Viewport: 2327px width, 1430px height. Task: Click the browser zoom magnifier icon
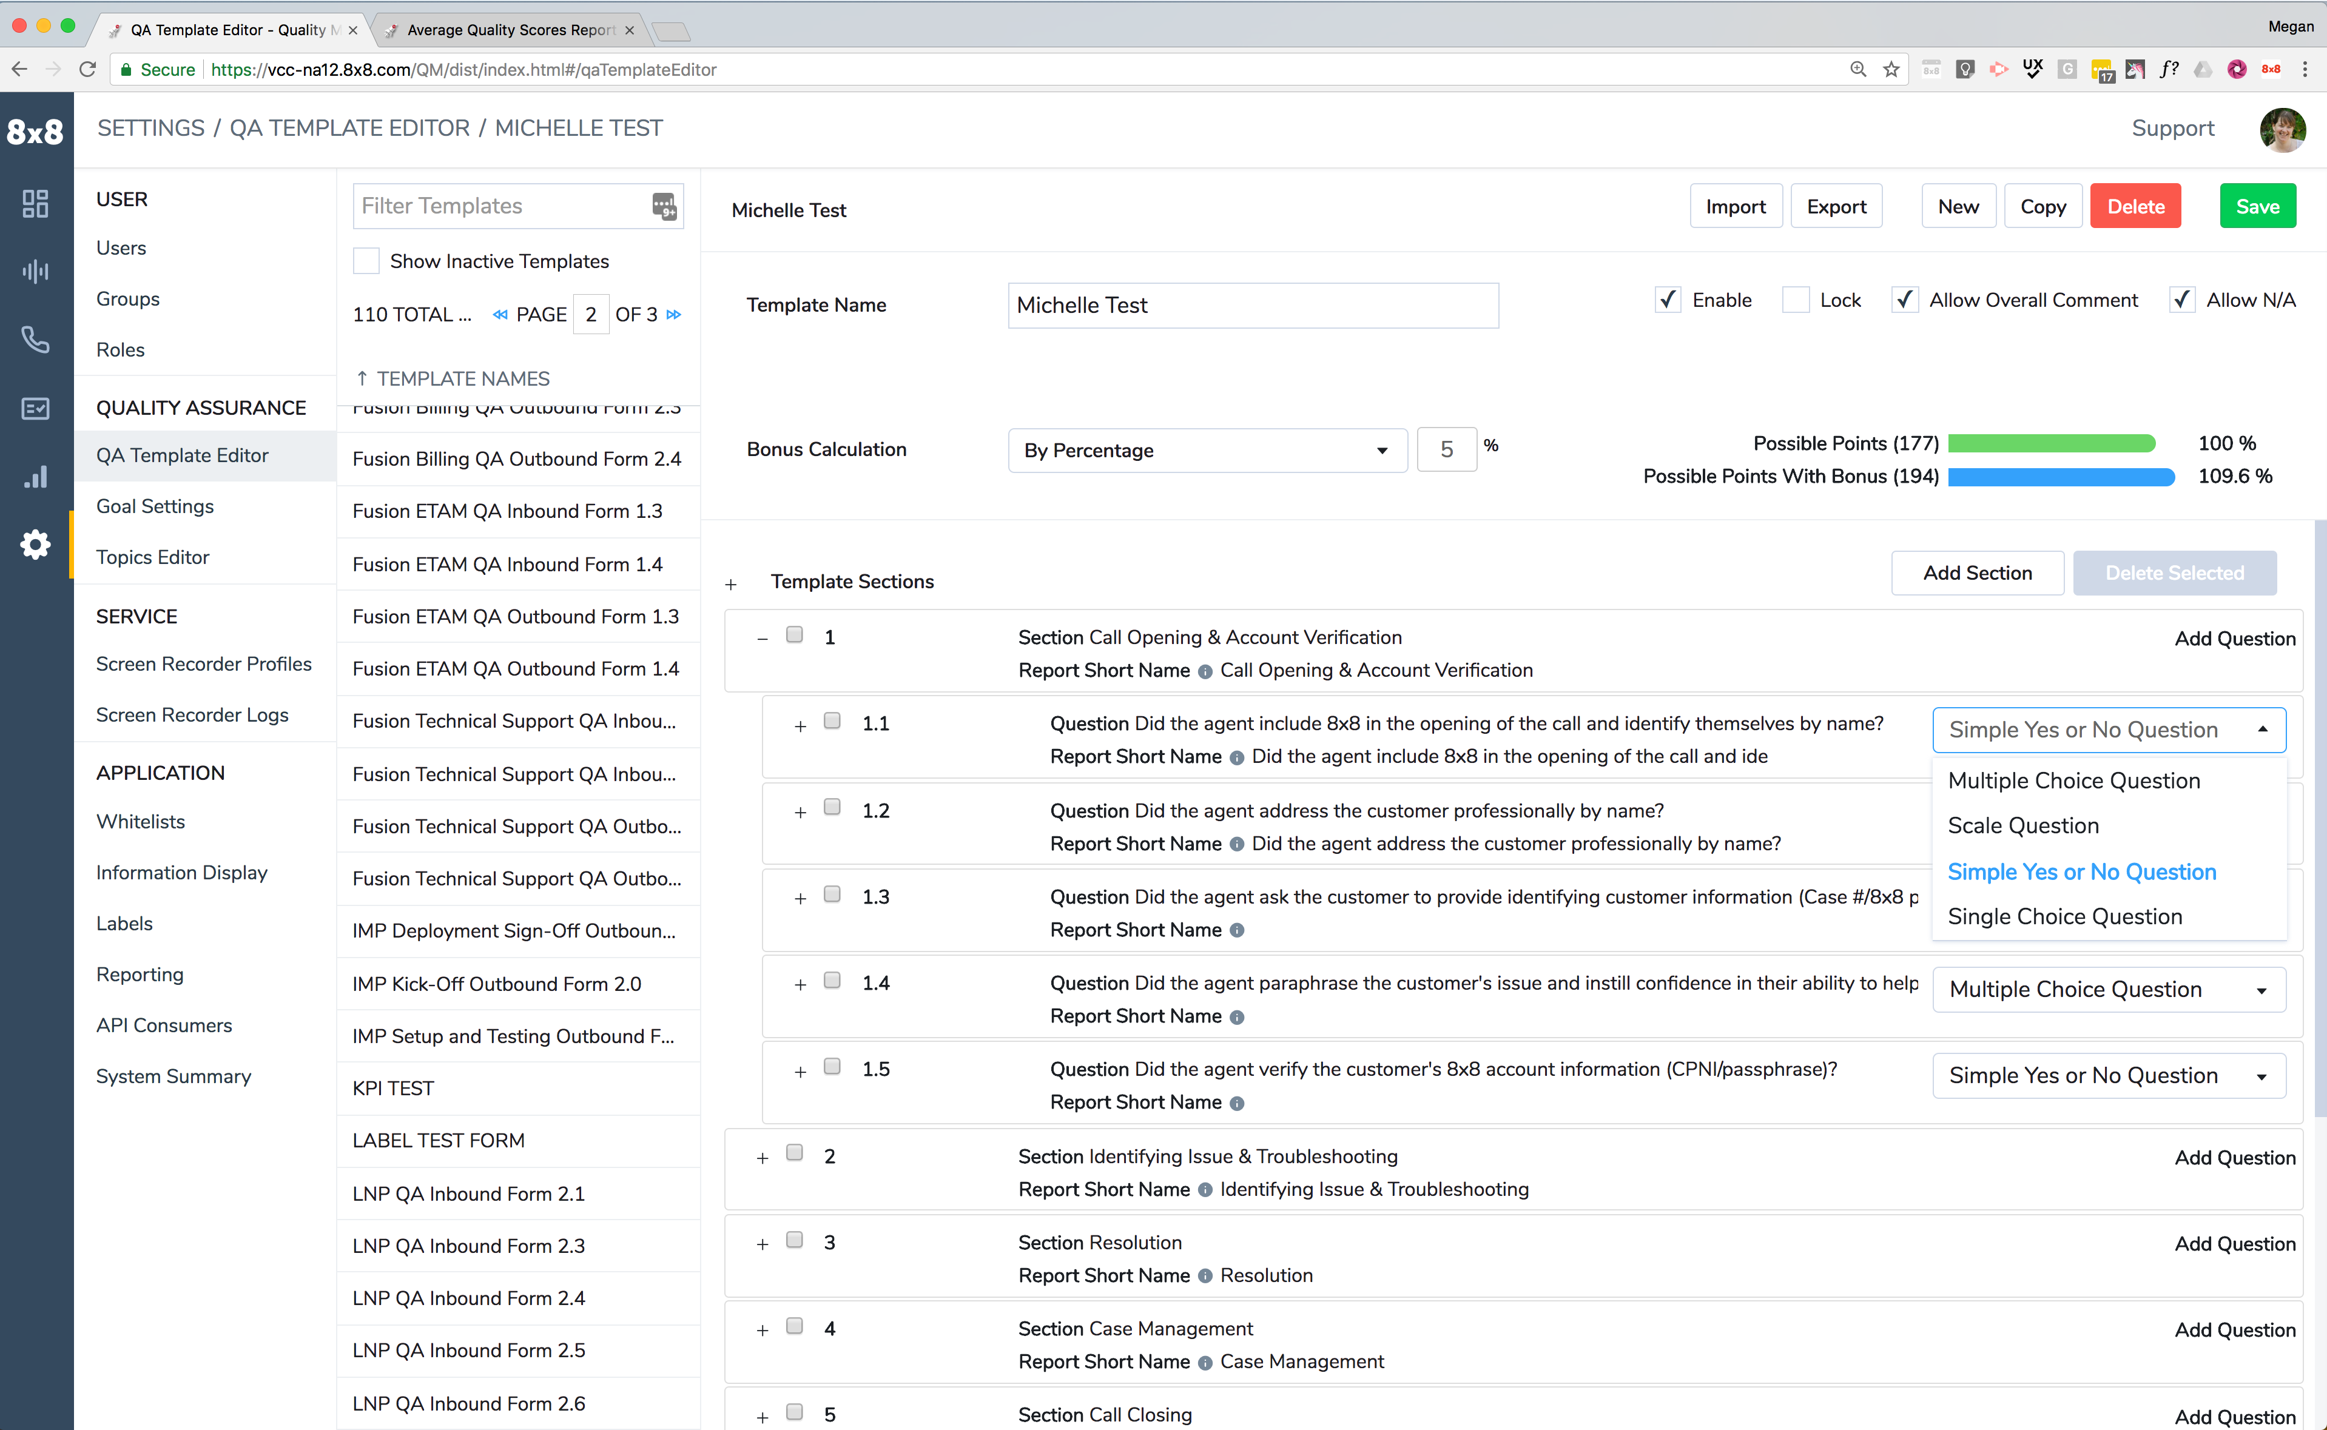pos(1858,69)
